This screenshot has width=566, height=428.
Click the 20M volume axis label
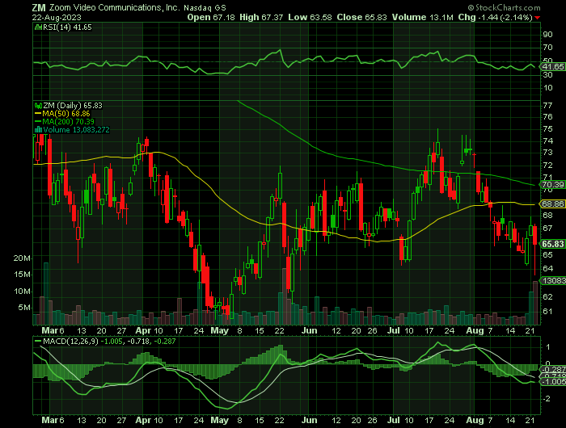(22, 258)
